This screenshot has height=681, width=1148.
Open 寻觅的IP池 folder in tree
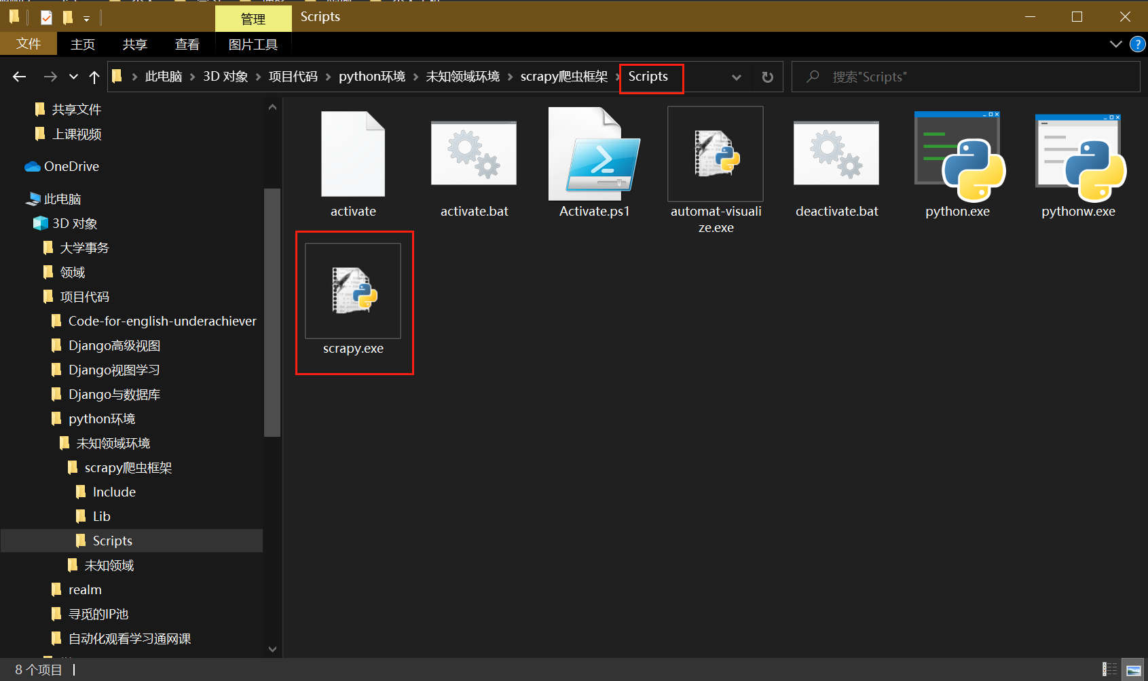pos(98,614)
